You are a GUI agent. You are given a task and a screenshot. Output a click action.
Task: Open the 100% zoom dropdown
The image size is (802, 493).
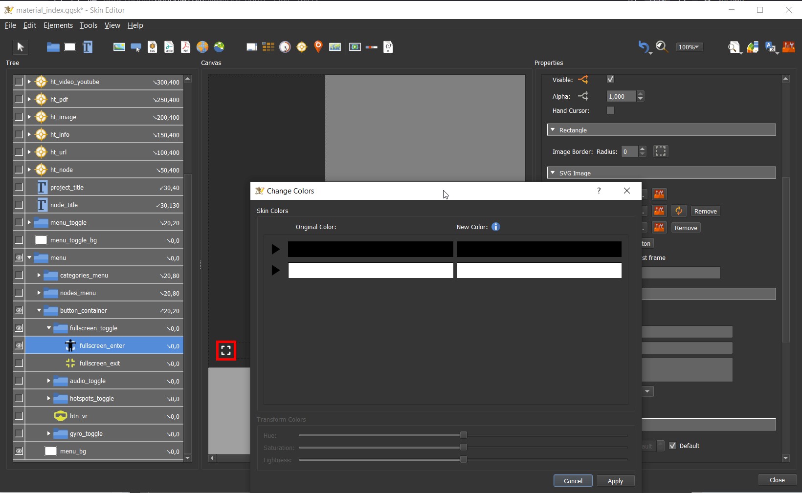click(x=690, y=47)
